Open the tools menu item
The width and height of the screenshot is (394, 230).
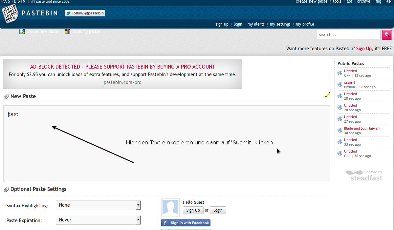coord(337,2)
